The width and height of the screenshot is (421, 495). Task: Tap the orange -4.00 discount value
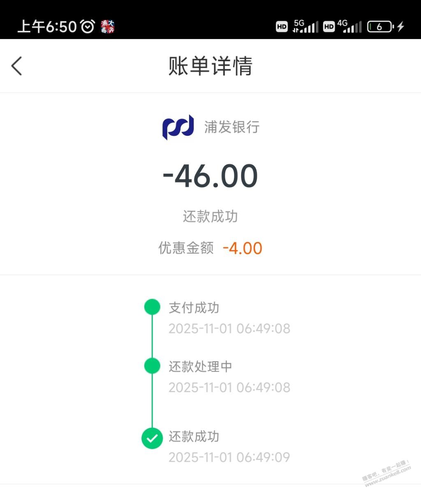point(242,248)
